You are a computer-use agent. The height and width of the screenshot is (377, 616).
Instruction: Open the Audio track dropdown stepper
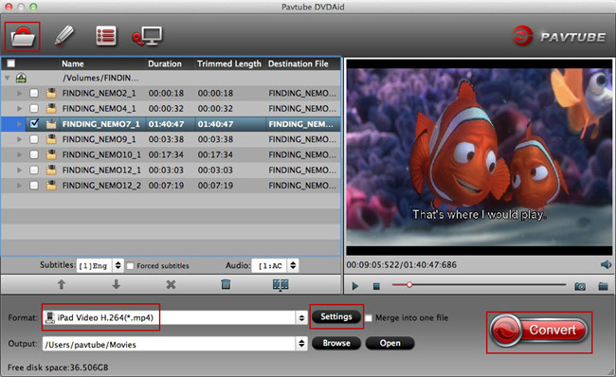pyautogui.click(x=293, y=265)
